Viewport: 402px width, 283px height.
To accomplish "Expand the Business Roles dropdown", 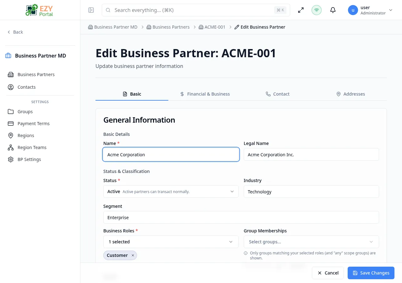I will [x=171, y=241].
